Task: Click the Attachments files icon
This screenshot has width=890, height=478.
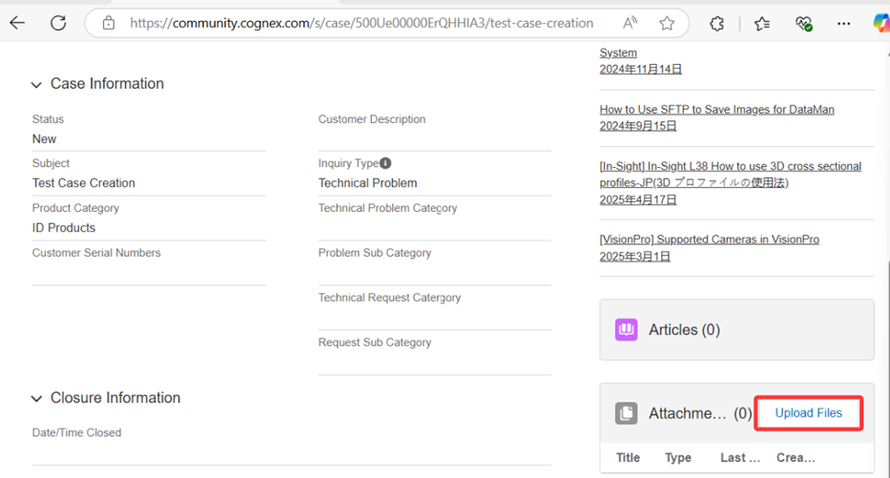Action: (x=626, y=413)
